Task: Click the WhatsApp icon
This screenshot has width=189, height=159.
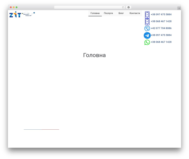Action: (147, 42)
